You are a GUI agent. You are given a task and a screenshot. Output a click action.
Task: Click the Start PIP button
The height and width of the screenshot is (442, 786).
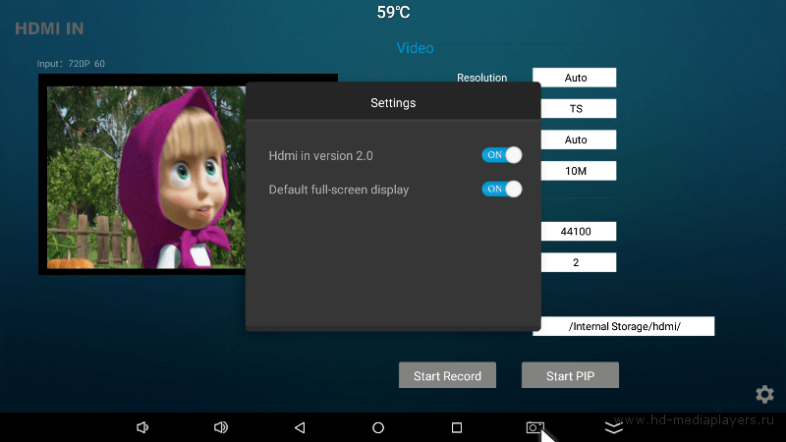pos(570,375)
